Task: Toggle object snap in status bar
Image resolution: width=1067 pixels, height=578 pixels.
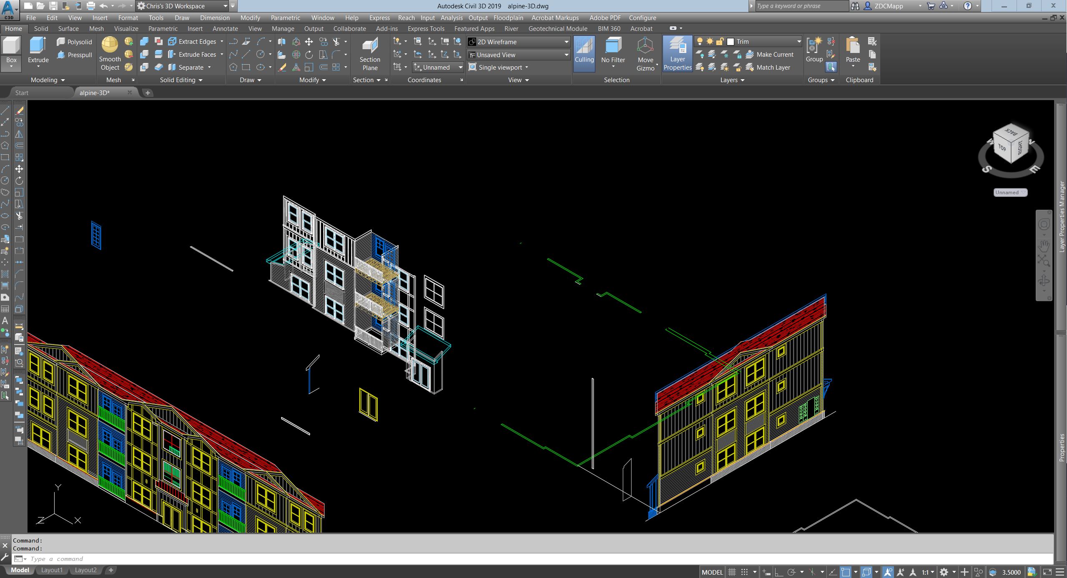Action: (x=845, y=572)
